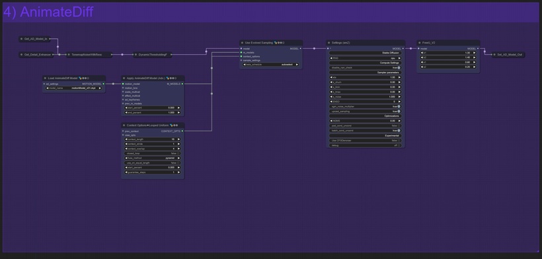Click the CONTEXT_OPTS output connector dot
This screenshot has height=259, width=542.
click(x=182, y=131)
